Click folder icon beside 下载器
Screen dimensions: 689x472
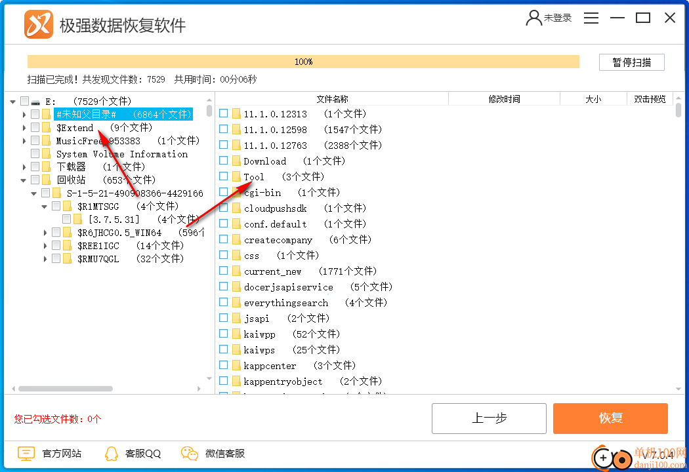click(47, 167)
